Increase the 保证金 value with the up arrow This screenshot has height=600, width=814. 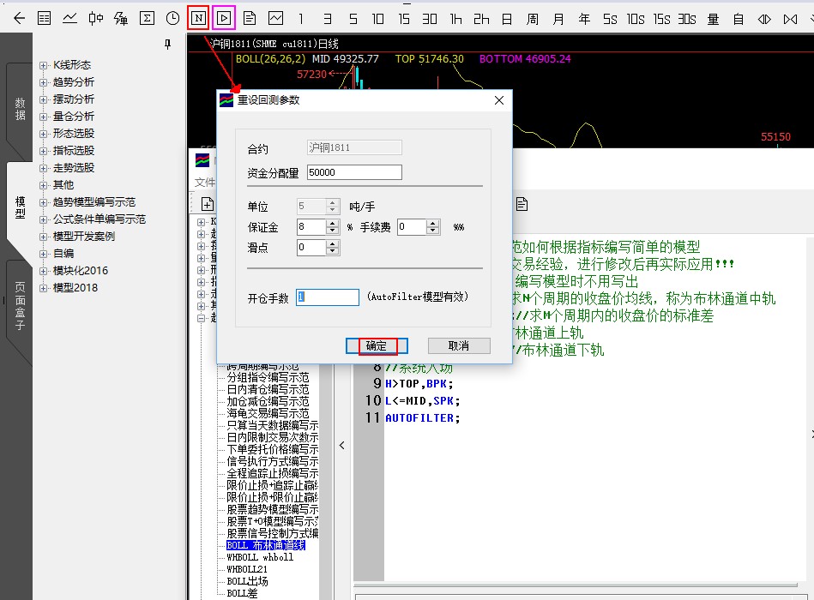[332, 223]
